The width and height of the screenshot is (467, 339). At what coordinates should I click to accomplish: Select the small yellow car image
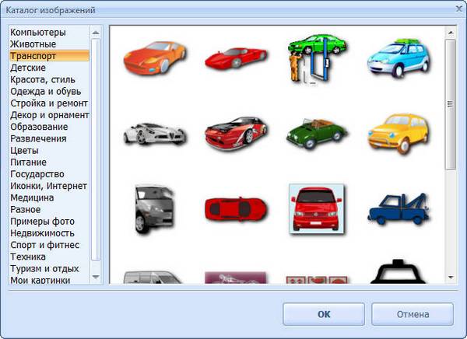click(397, 131)
